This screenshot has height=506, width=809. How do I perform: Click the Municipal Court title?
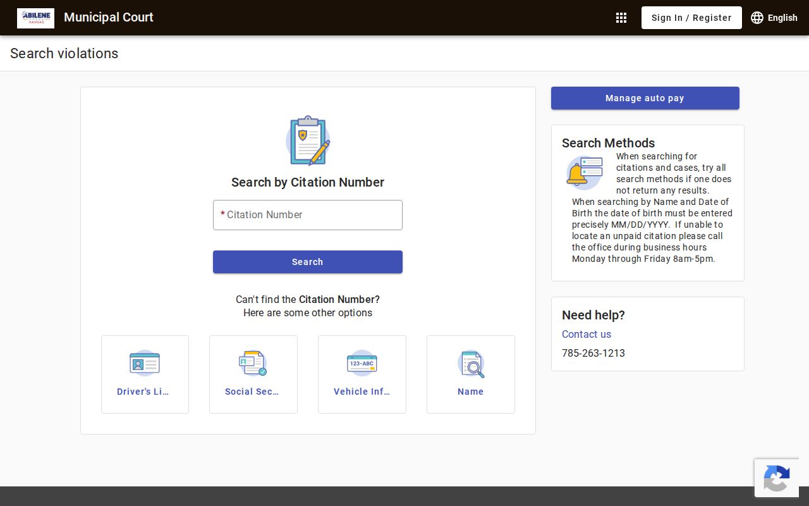[109, 17]
